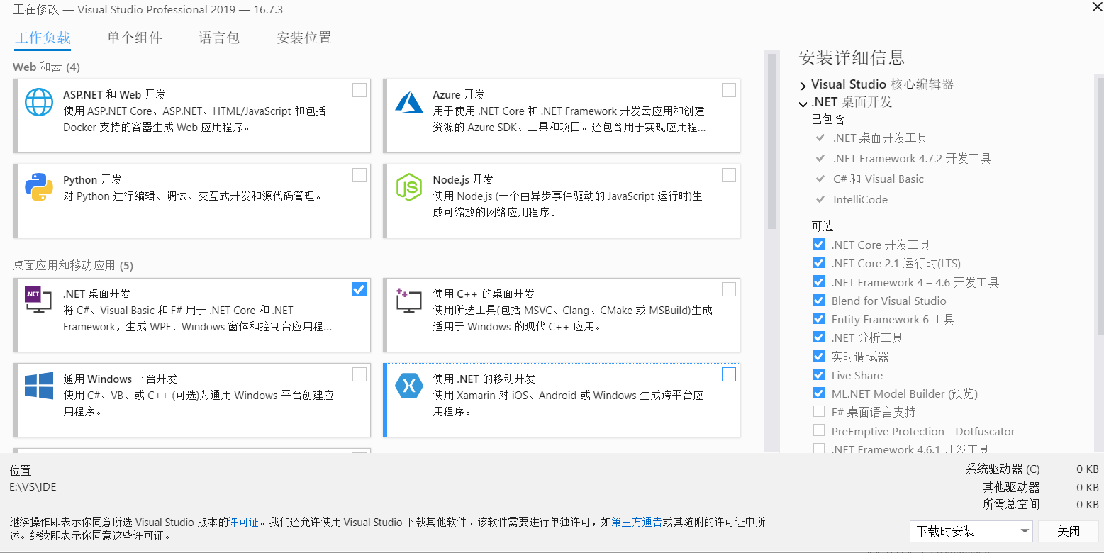This screenshot has width=1104, height=553.
Task: Click the '可选' optional section label
Action: 823,226
